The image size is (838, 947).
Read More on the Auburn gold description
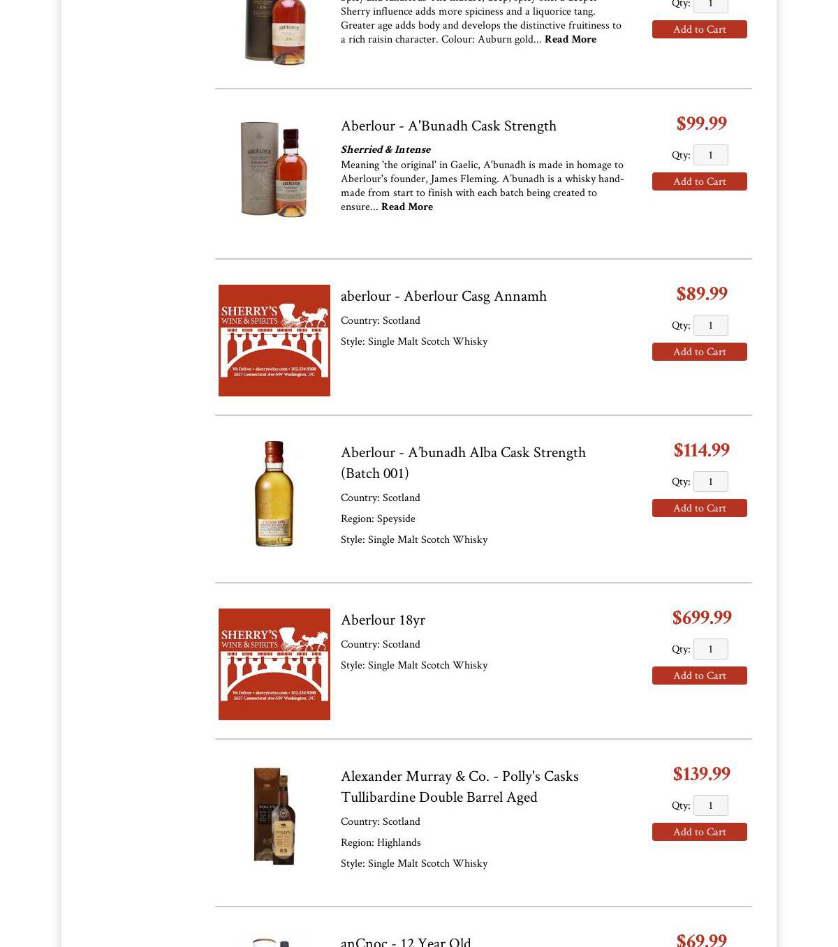tap(571, 39)
